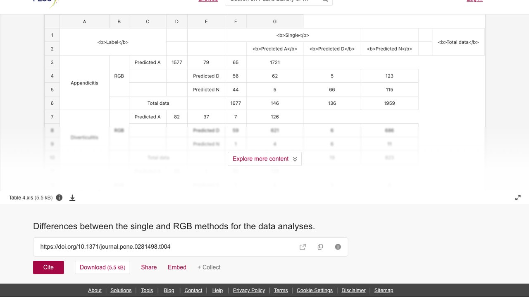Screen dimensions: 529x298
Task: Click the Appendicitis cell
Action: click(84, 83)
